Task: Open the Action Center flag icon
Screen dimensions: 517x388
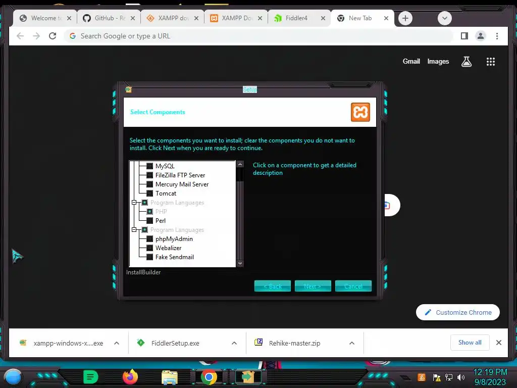Action: [437, 377]
